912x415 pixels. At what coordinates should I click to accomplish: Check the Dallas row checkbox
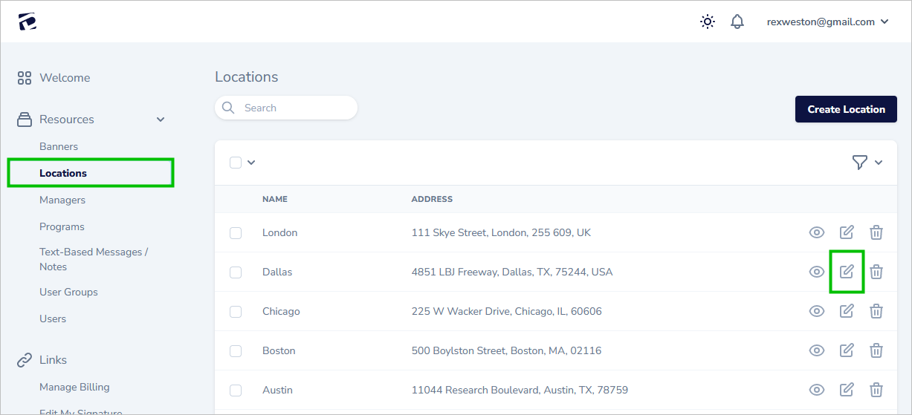click(x=236, y=272)
